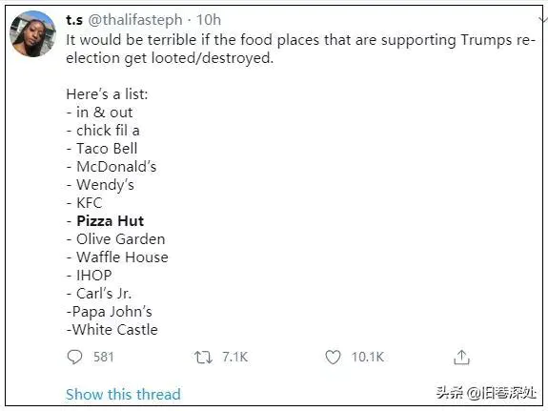Select the bold Pizza Hut text

coord(111,221)
